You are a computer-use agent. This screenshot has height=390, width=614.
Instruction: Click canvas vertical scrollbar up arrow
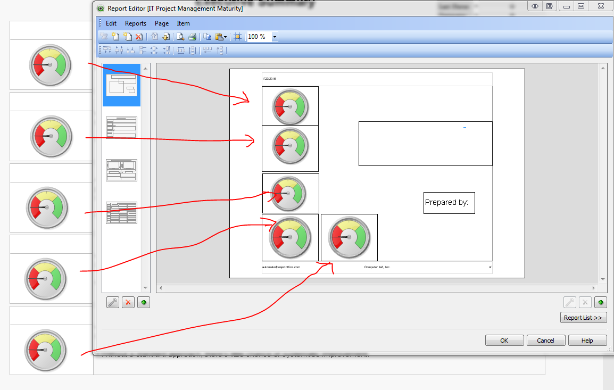(603, 68)
